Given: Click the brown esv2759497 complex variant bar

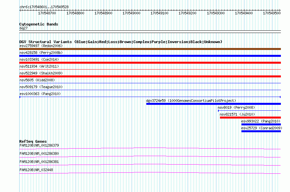Looking at the screenshot, I should coord(150,49).
